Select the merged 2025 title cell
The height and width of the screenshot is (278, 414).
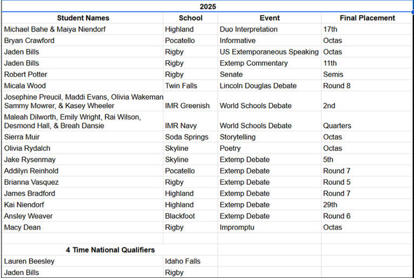[208, 6]
